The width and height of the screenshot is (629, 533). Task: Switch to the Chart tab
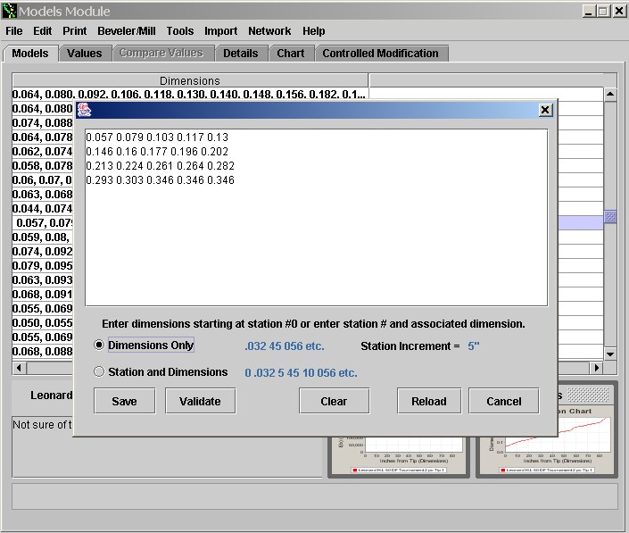(x=290, y=54)
